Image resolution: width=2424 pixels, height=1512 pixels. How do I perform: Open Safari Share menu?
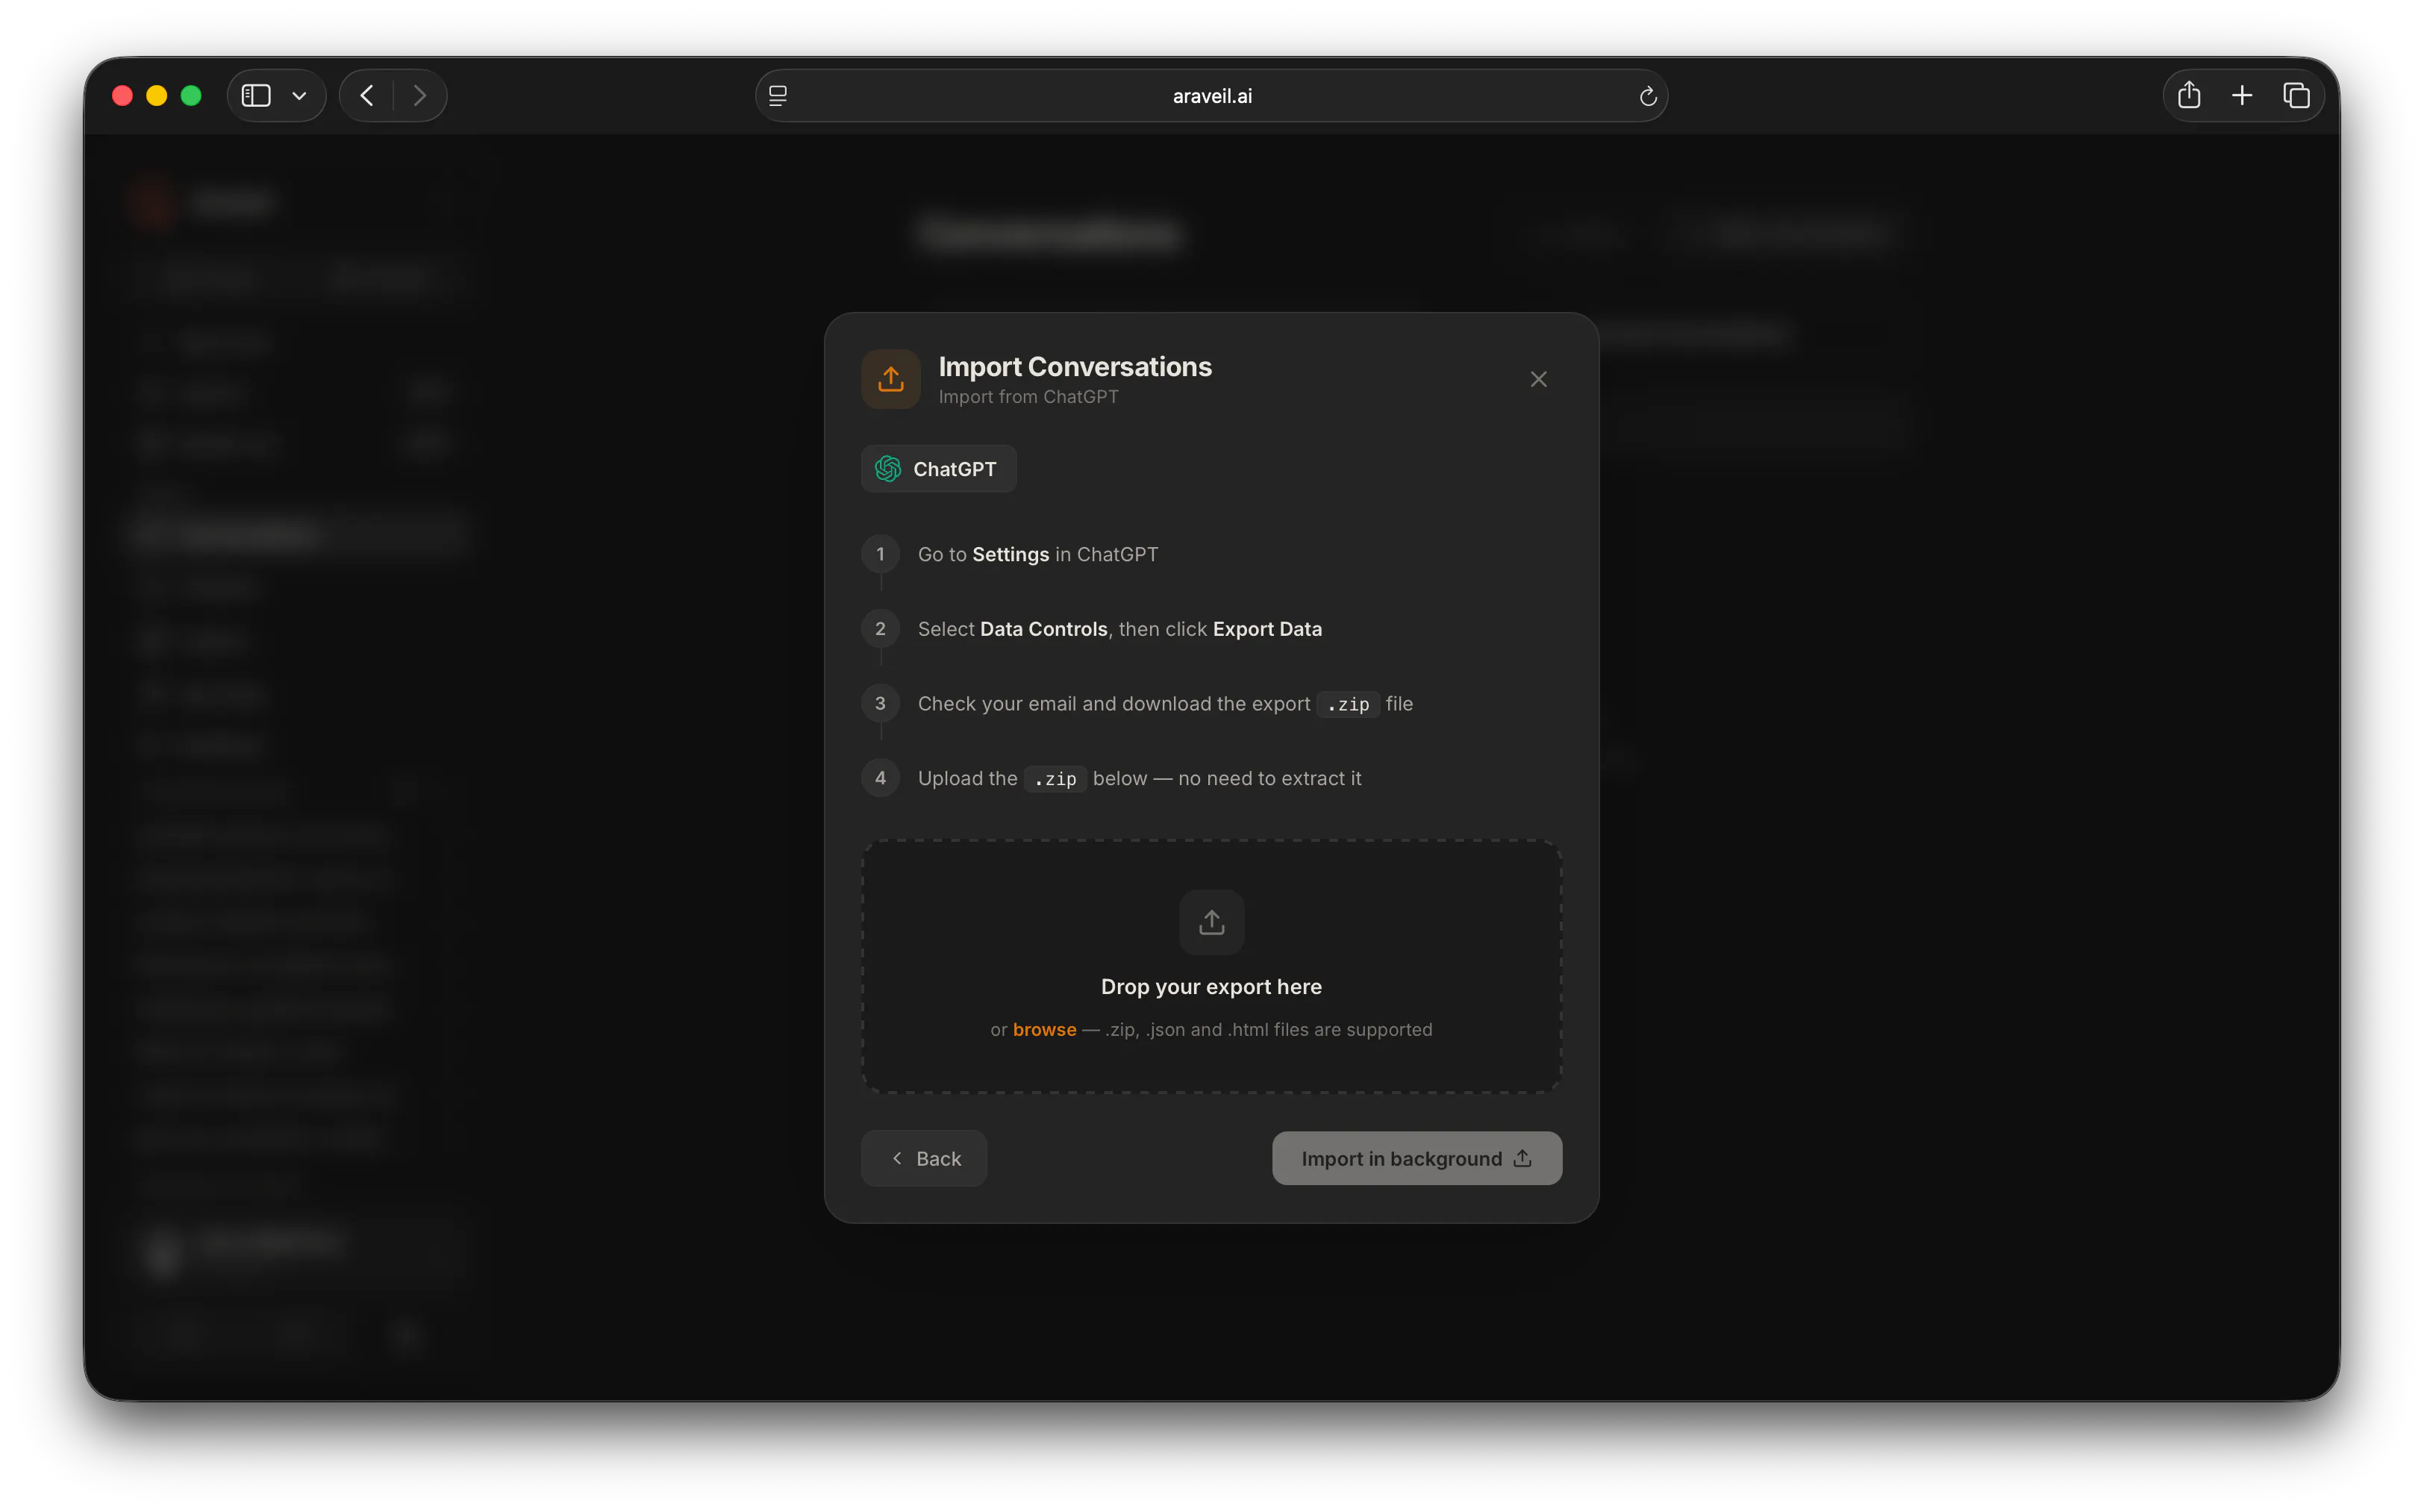pos(2189,95)
